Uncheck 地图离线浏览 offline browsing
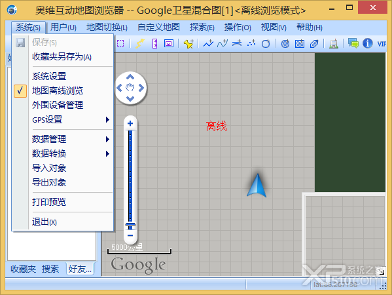Screen dimensions: 392x295 (x=63, y=90)
